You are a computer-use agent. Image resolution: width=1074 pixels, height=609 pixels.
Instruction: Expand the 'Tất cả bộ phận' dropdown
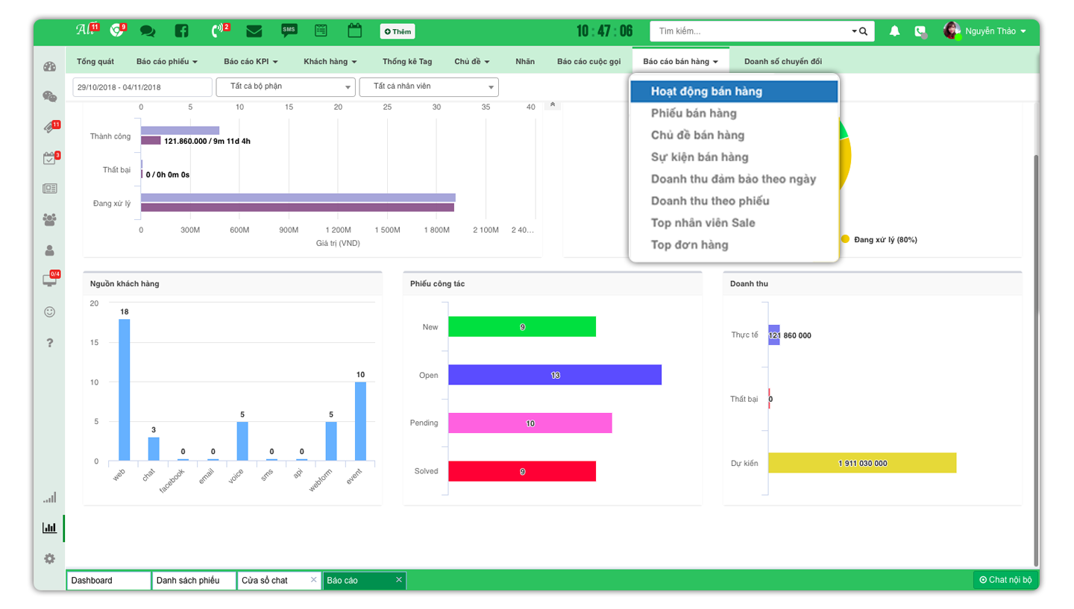coord(286,87)
